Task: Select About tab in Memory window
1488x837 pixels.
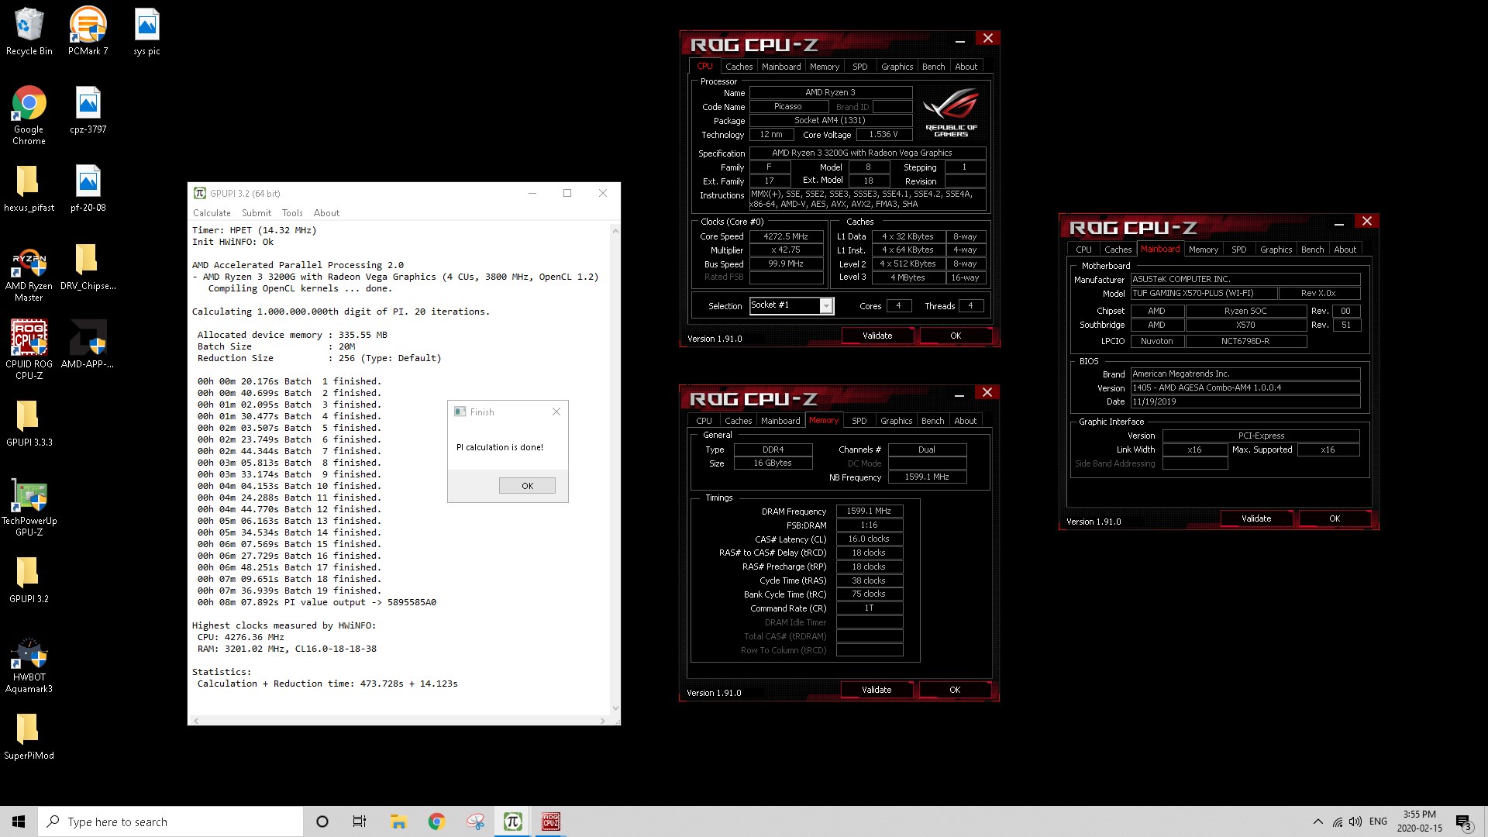Action: point(965,421)
